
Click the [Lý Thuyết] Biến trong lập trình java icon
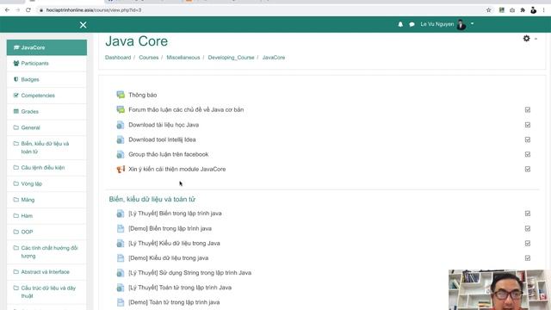pyautogui.click(x=121, y=214)
